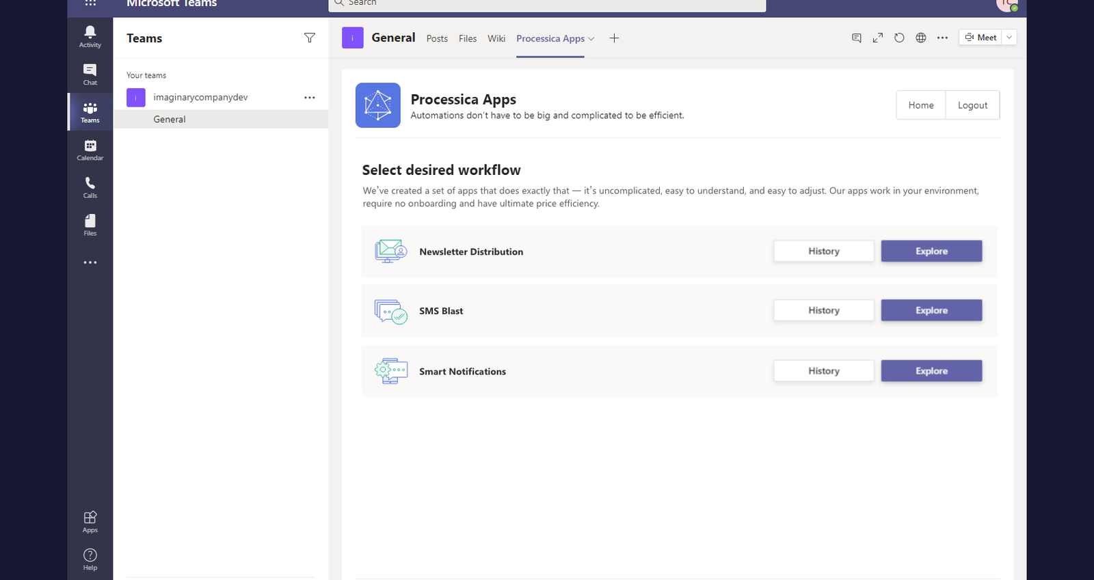Explore the SMS Blast workflow
This screenshot has height=580, width=1094.
point(931,311)
